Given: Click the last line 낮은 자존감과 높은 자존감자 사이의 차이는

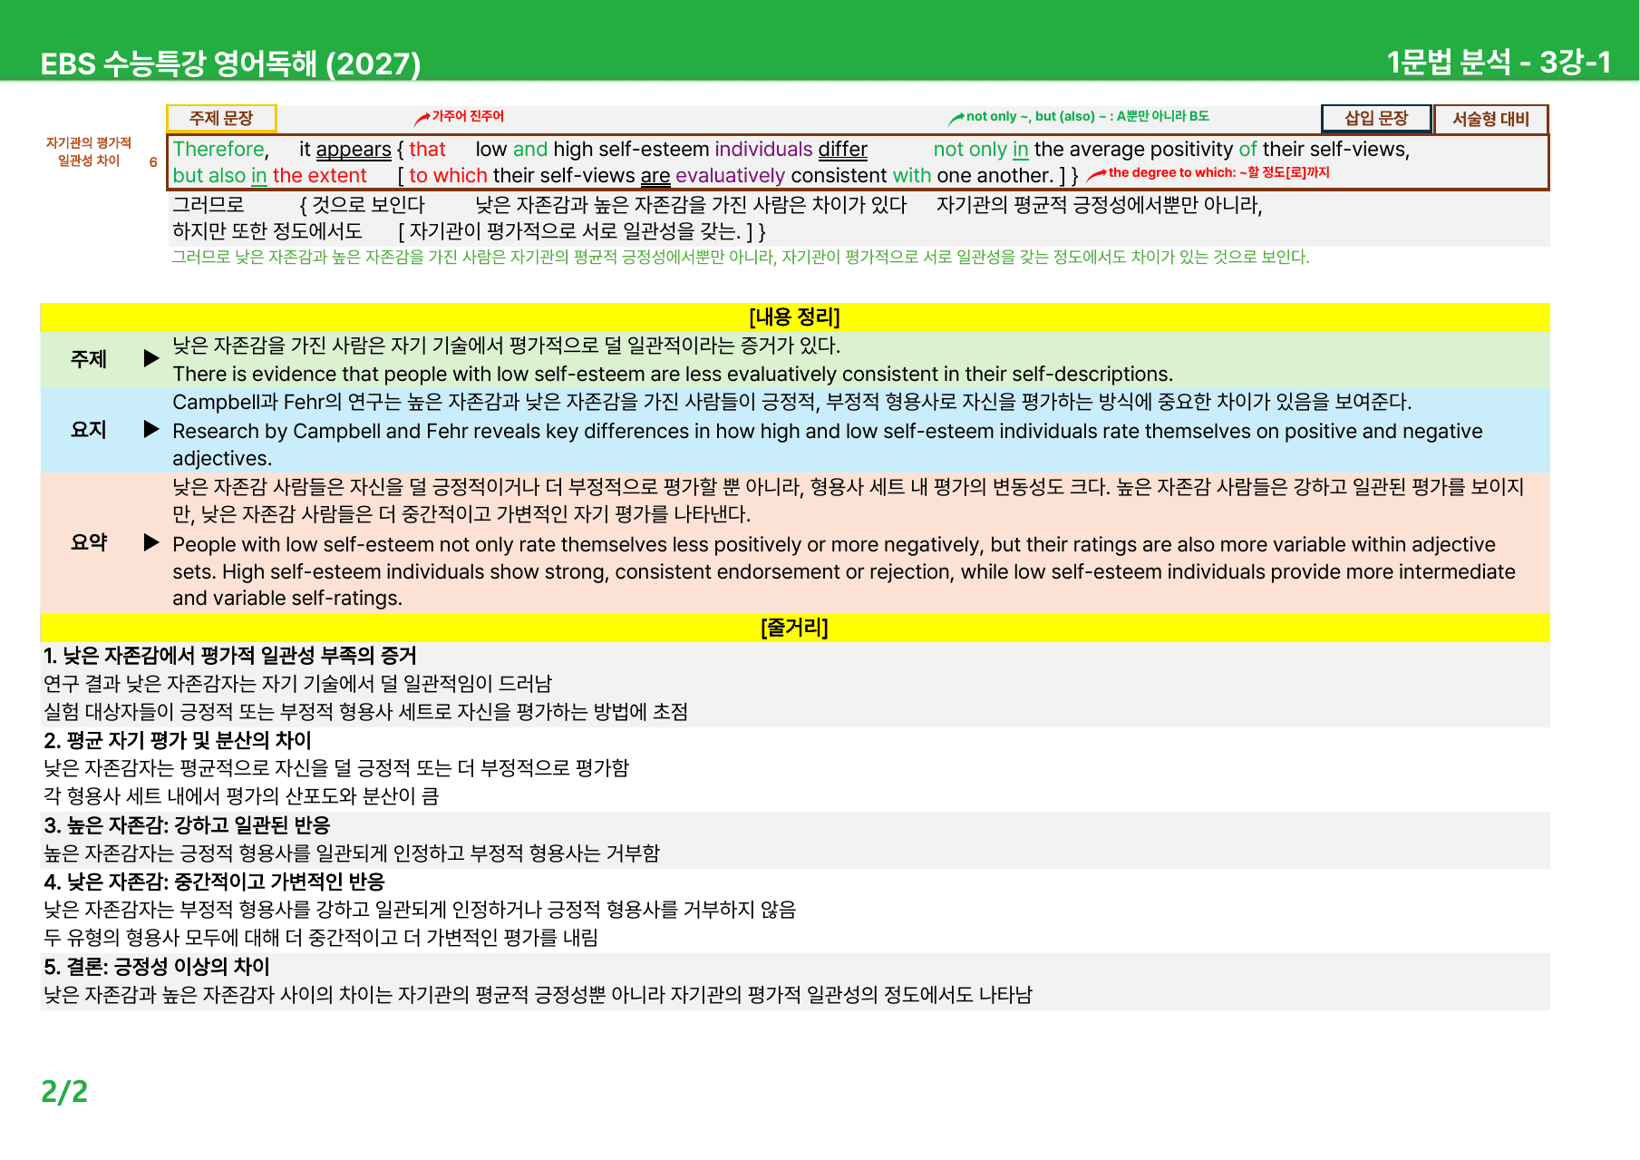Looking at the screenshot, I should click(539, 995).
